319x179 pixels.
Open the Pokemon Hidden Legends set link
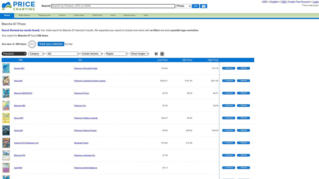pos(86,118)
